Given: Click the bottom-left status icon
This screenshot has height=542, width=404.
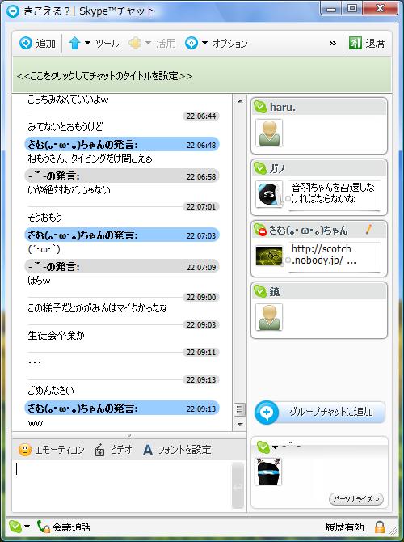Looking at the screenshot, I should point(15,527).
